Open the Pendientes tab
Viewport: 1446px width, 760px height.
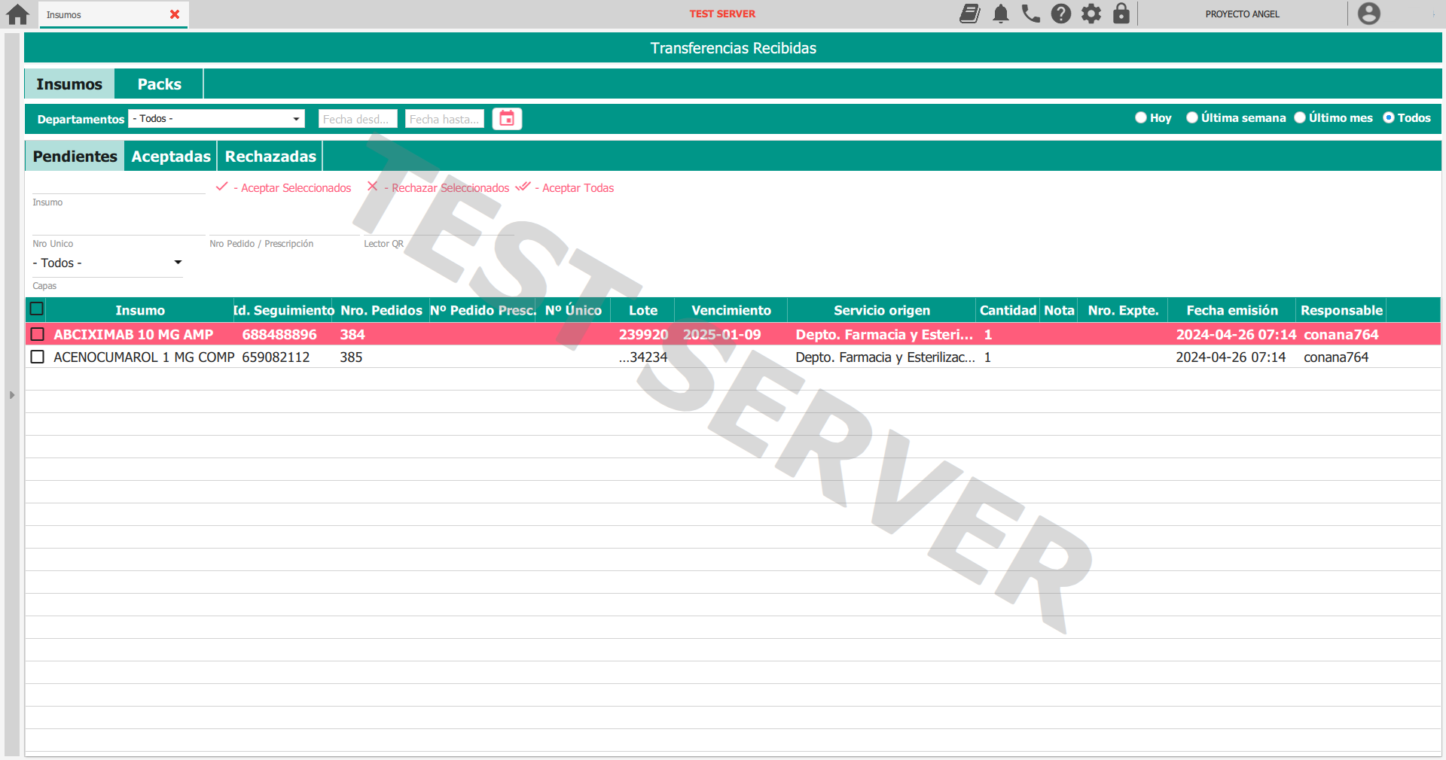(75, 157)
